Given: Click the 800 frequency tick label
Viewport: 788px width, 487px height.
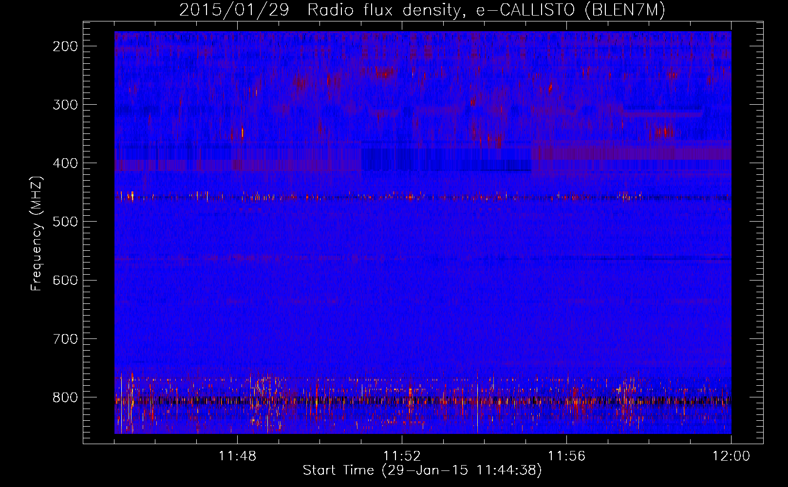Looking at the screenshot, I should tap(65, 397).
